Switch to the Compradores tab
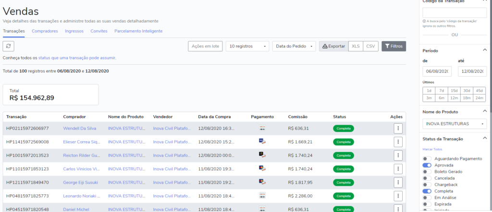The width and height of the screenshot is (492, 212). click(45, 31)
